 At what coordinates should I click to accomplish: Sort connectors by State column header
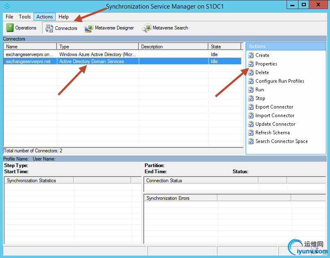[224, 47]
